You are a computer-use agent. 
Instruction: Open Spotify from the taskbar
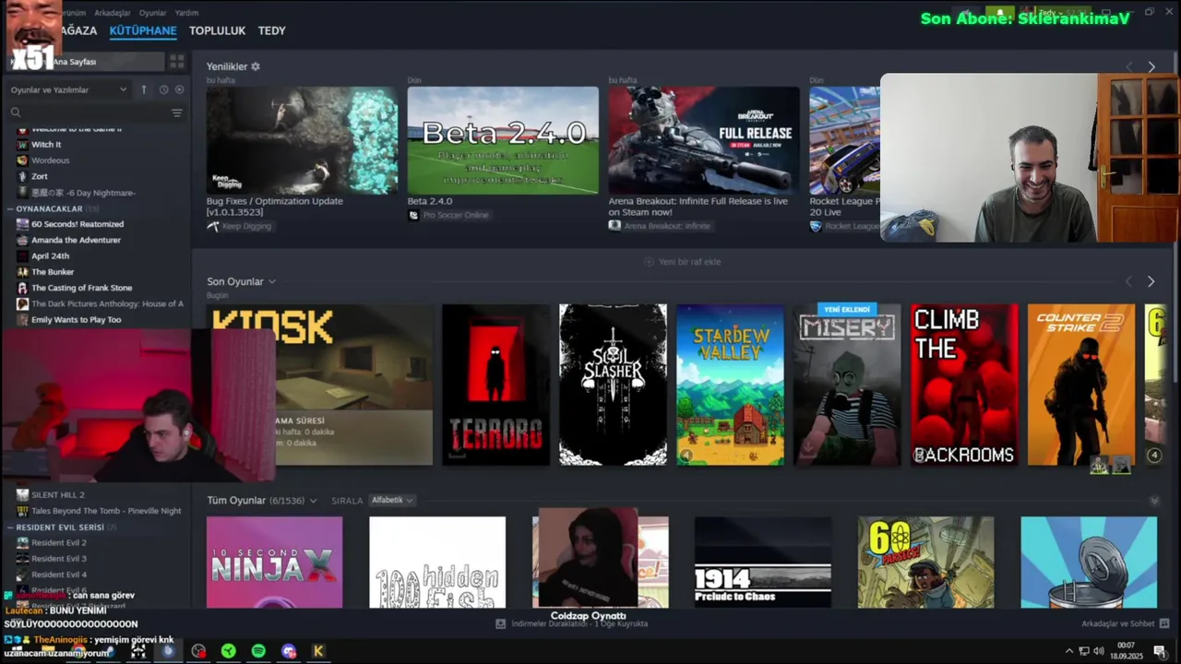coord(258,651)
